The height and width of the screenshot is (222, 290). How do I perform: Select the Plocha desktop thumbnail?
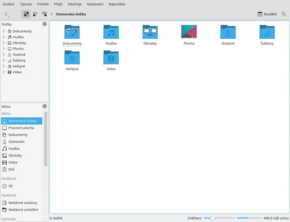pyautogui.click(x=189, y=32)
